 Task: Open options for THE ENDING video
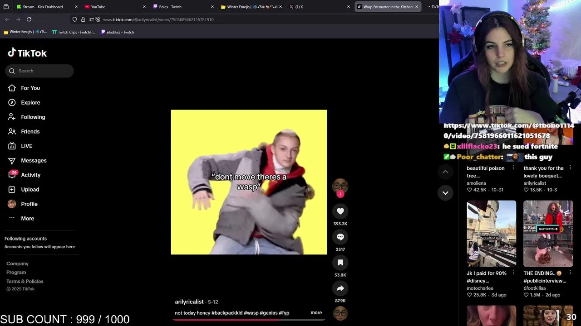(570, 273)
